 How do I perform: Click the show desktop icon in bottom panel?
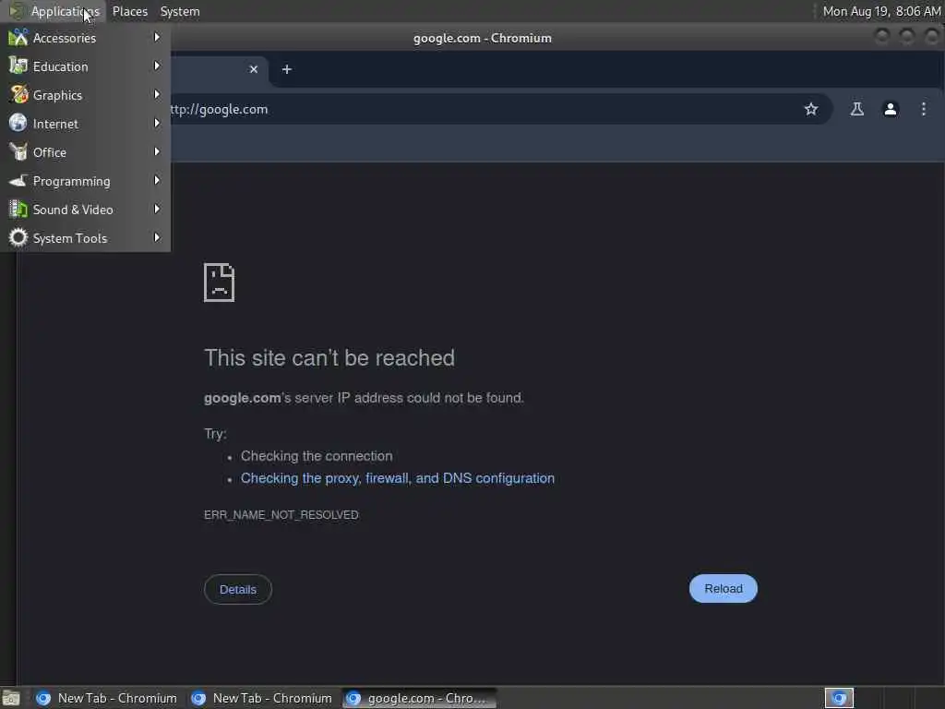[11, 698]
